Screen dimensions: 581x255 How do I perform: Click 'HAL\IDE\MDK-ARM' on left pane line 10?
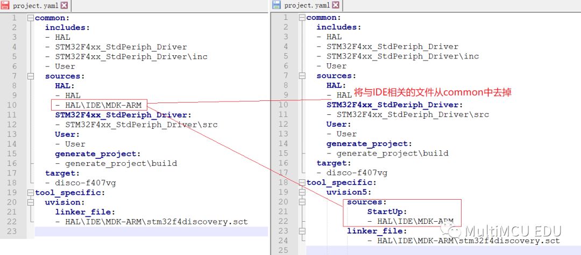103,105
